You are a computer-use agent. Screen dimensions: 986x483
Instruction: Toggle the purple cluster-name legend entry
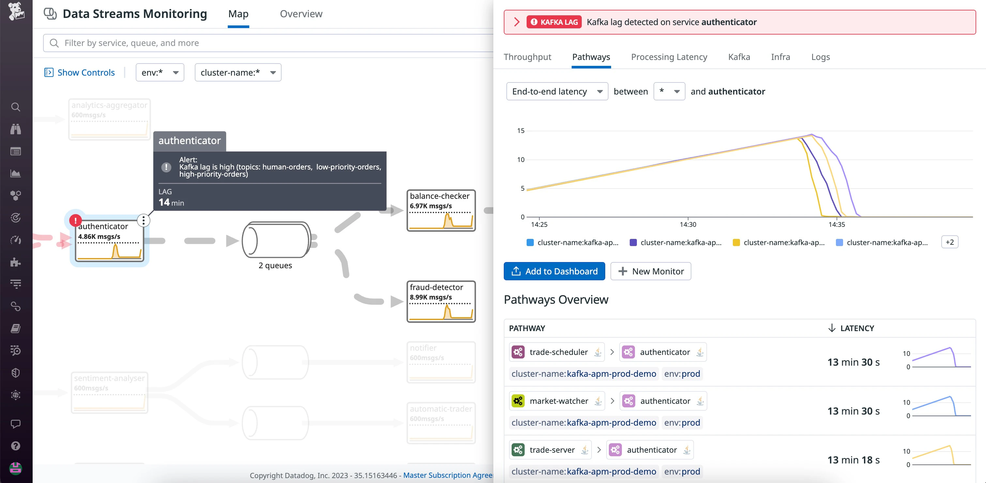pos(676,242)
